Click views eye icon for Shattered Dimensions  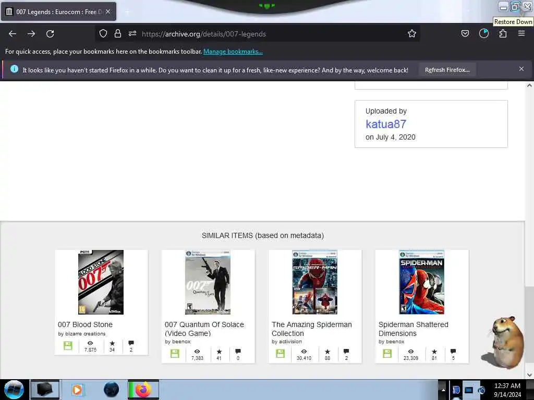click(411, 352)
